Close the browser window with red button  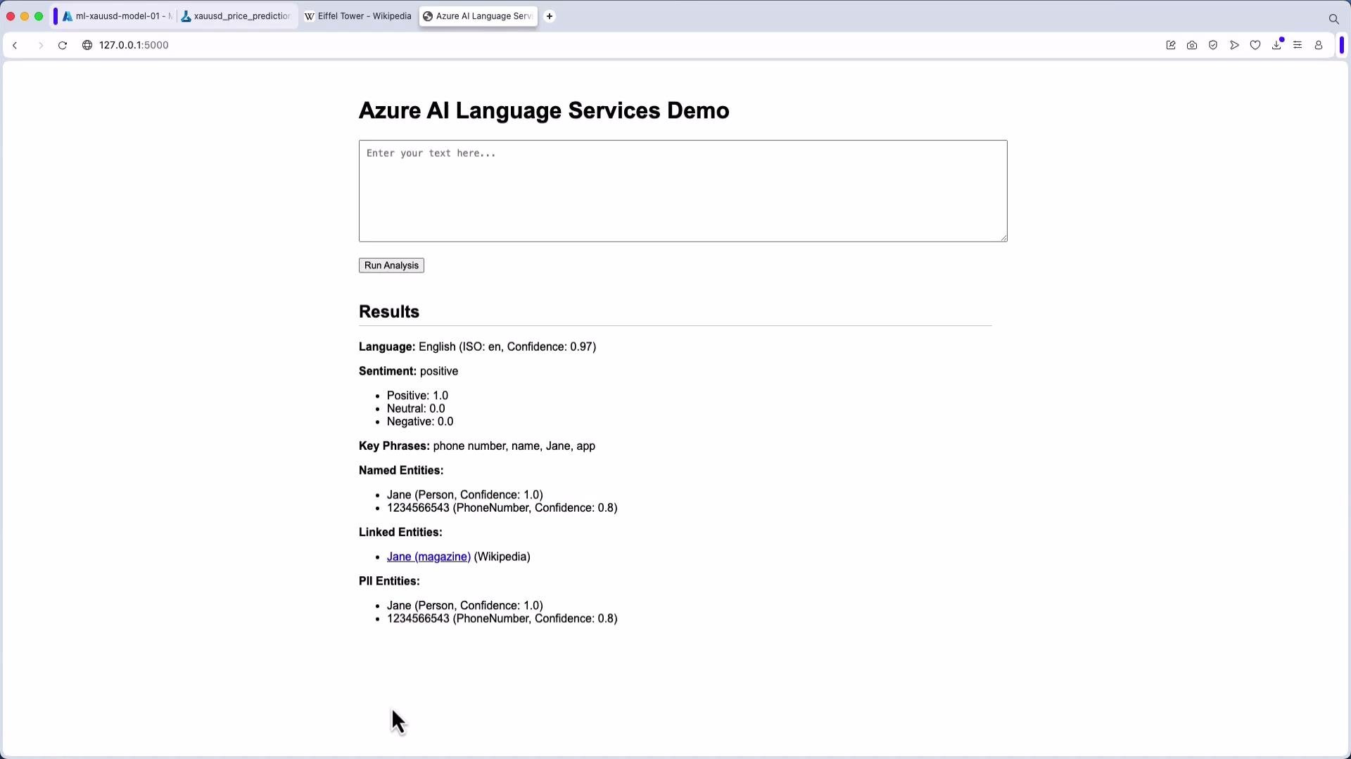pos(11,16)
